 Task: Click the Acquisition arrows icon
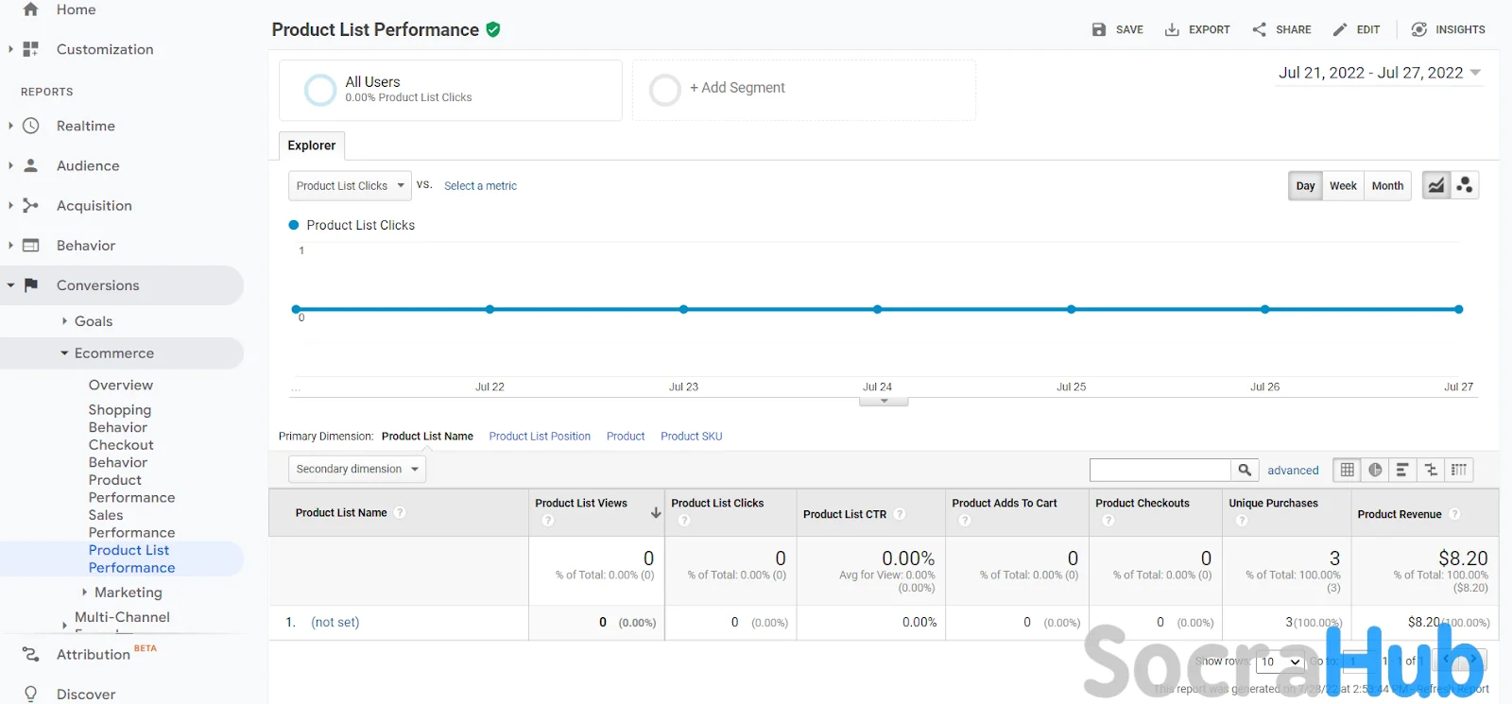[x=30, y=205]
